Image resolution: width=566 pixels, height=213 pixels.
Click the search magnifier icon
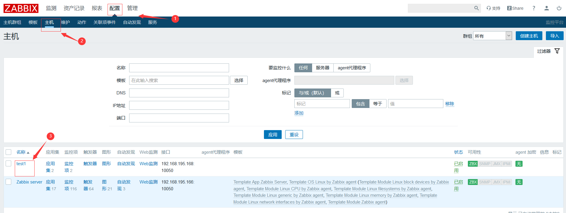coord(476,8)
